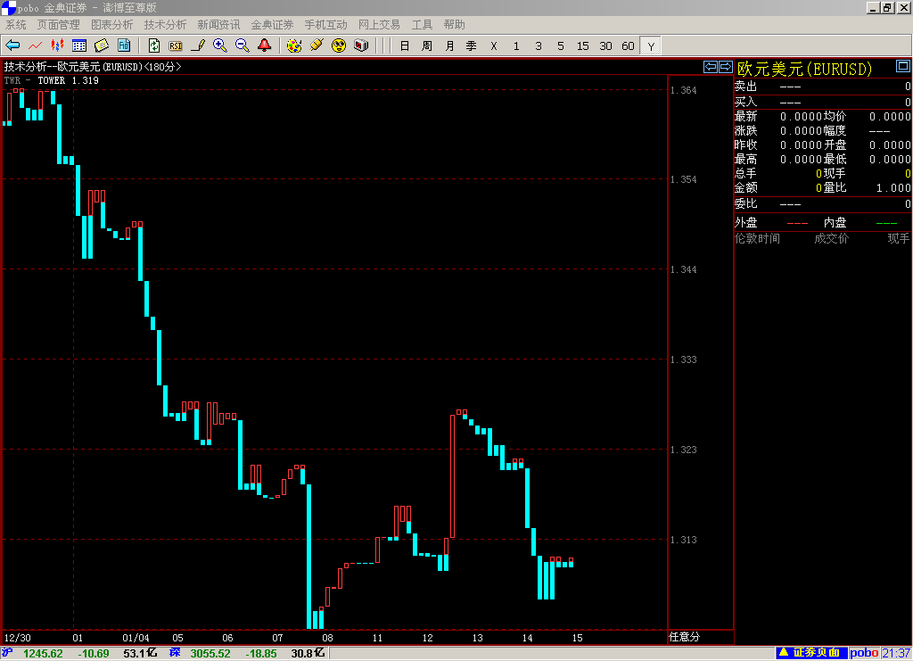
Task: Open the 金典证券 menu
Action: click(x=272, y=24)
